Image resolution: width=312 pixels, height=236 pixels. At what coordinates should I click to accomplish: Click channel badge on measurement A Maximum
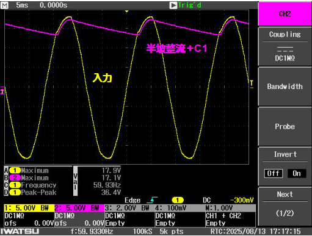[15, 170]
